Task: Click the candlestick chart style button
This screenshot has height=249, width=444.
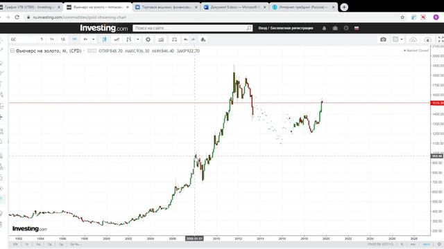Action: [x=105, y=39]
